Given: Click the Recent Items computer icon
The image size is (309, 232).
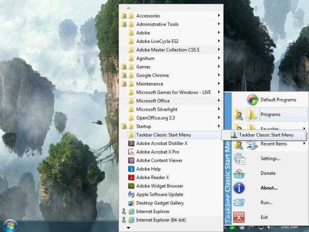Looking at the screenshot, I should click(252, 145).
